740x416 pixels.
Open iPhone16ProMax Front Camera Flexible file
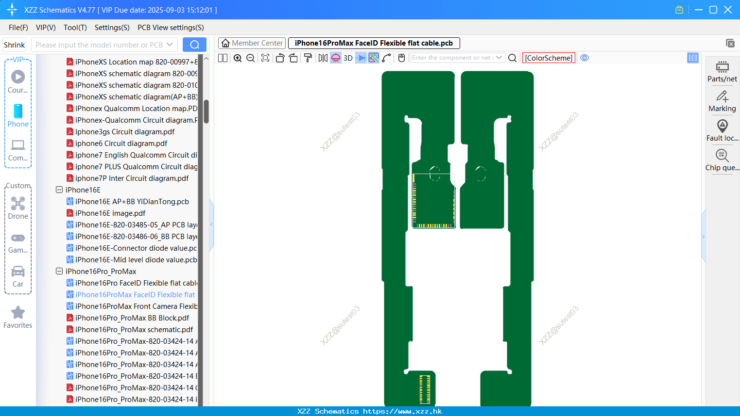(x=132, y=306)
